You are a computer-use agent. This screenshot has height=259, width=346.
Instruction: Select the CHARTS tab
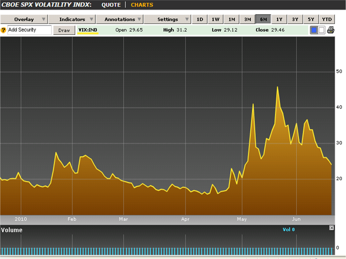[142, 5]
